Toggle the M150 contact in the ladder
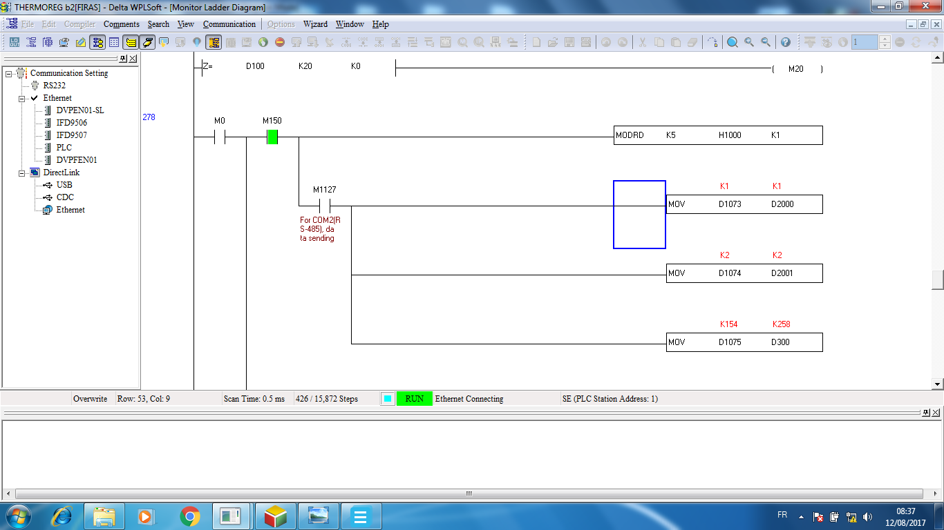 click(x=272, y=137)
